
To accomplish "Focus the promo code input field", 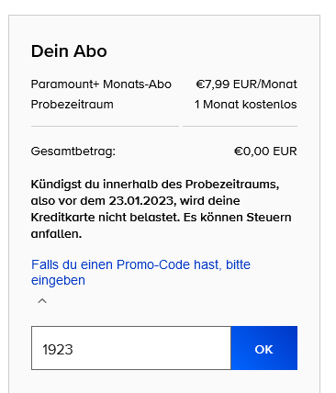I will 131,348.
